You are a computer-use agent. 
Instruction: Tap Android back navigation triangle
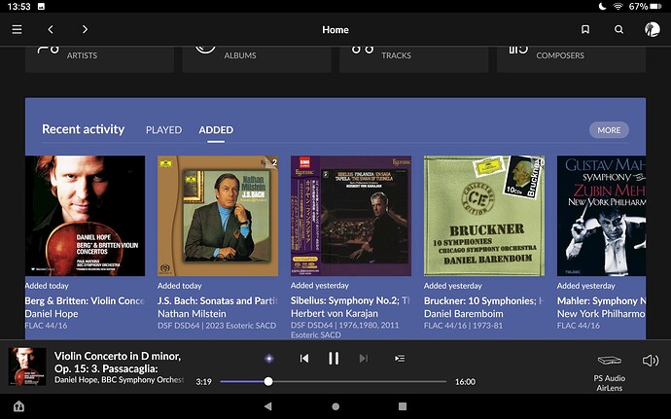coord(267,406)
